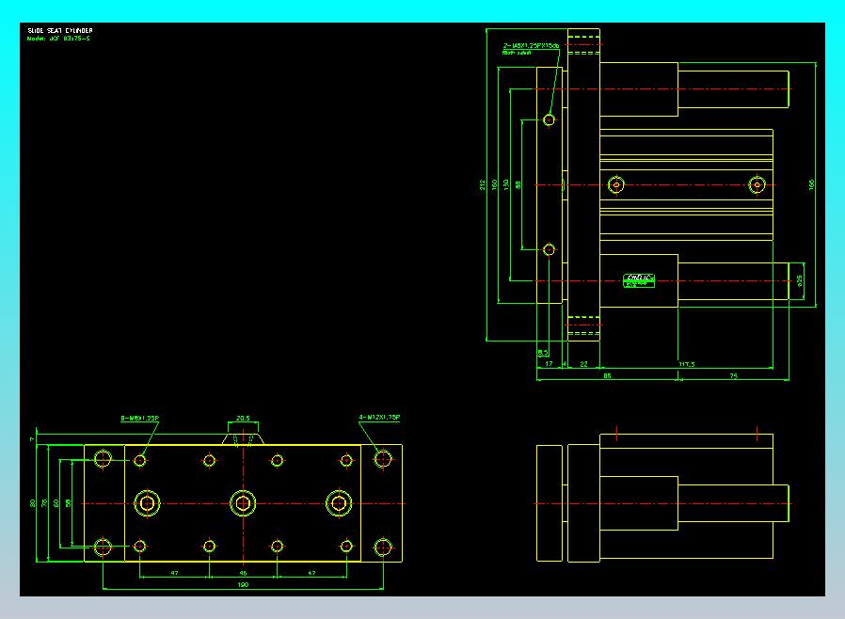Click the green brand logo label on cylinder

click(x=639, y=280)
